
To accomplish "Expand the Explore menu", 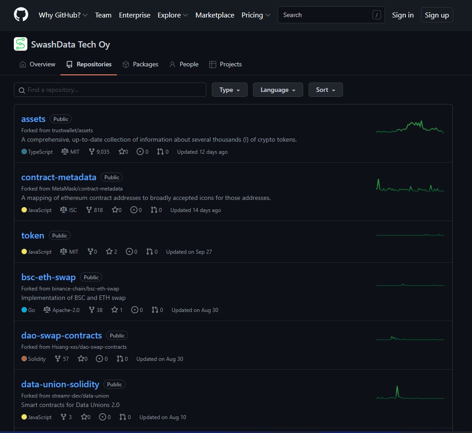I will point(172,15).
